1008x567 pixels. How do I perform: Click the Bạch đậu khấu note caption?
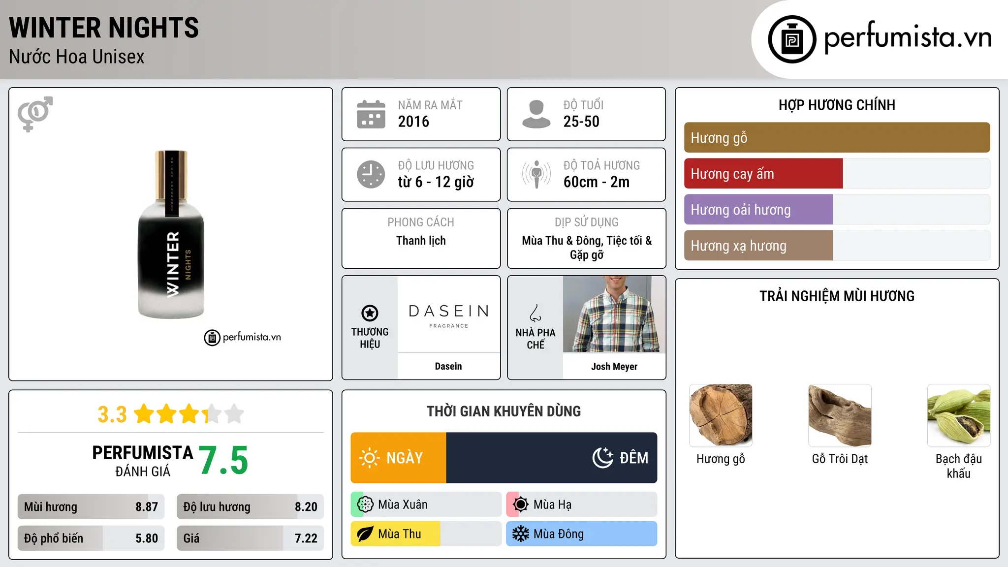point(959,466)
